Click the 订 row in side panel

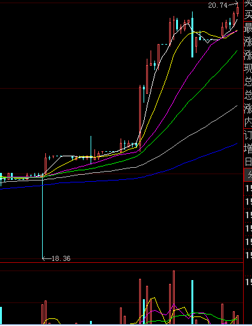(248, 135)
